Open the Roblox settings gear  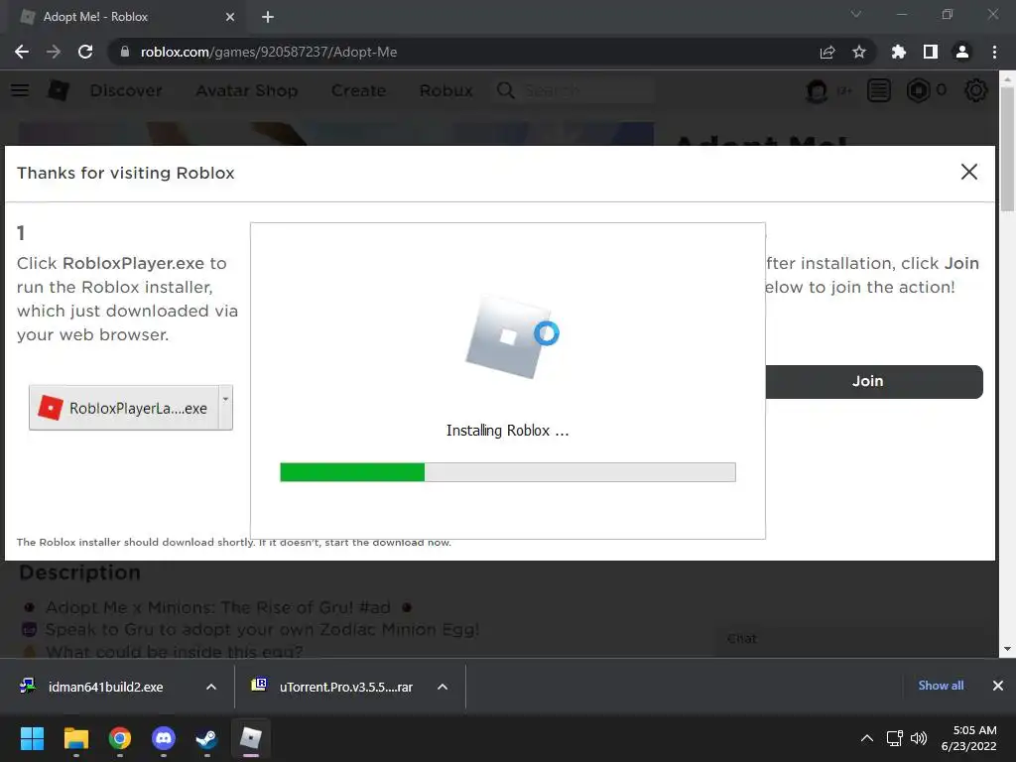click(976, 90)
